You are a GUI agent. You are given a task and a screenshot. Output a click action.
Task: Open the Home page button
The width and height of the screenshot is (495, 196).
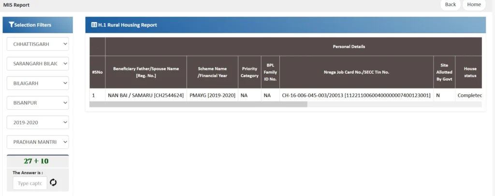[x=474, y=5]
